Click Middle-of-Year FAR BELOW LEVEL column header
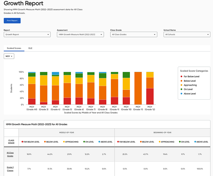Screen dimensions: 213x176 tap(30, 142)
